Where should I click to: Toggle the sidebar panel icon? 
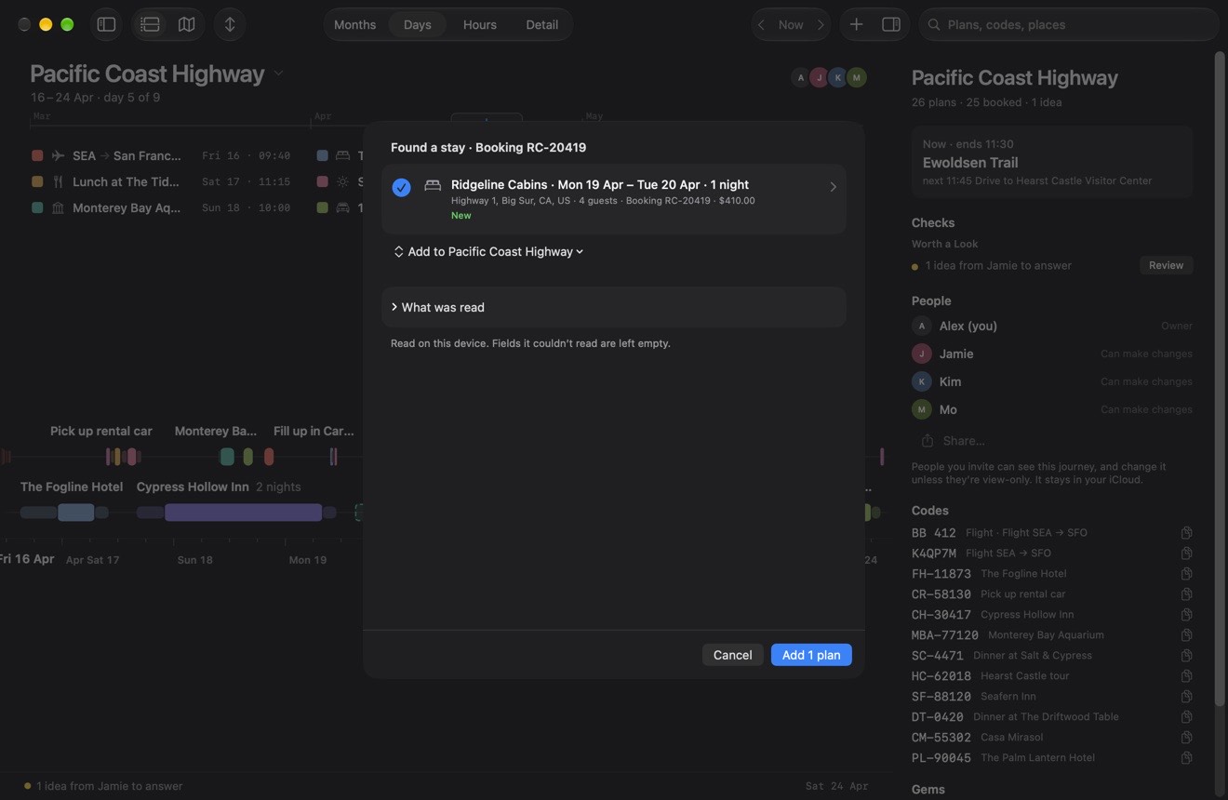106,24
